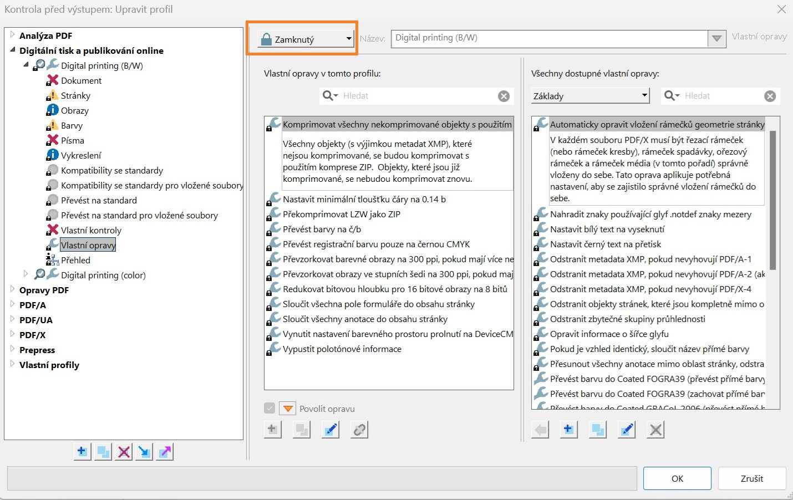Click the gray plus icon below the profile's fix list
The height and width of the screenshot is (500, 793).
[272, 430]
